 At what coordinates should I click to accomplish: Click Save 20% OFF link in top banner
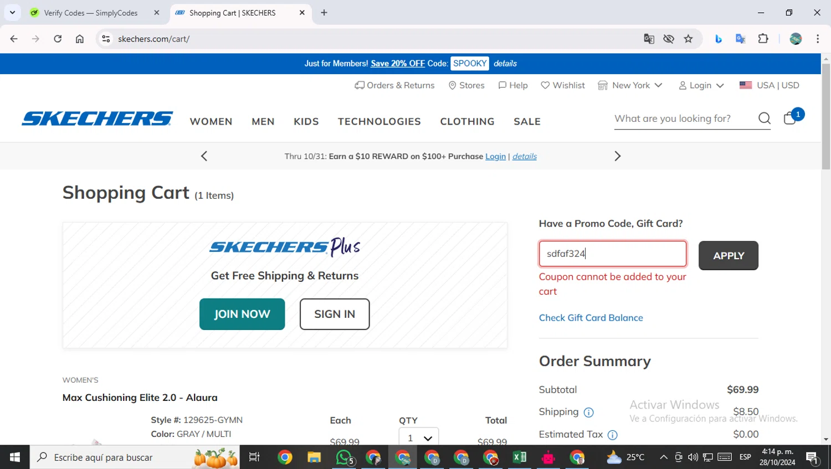coord(398,64)
